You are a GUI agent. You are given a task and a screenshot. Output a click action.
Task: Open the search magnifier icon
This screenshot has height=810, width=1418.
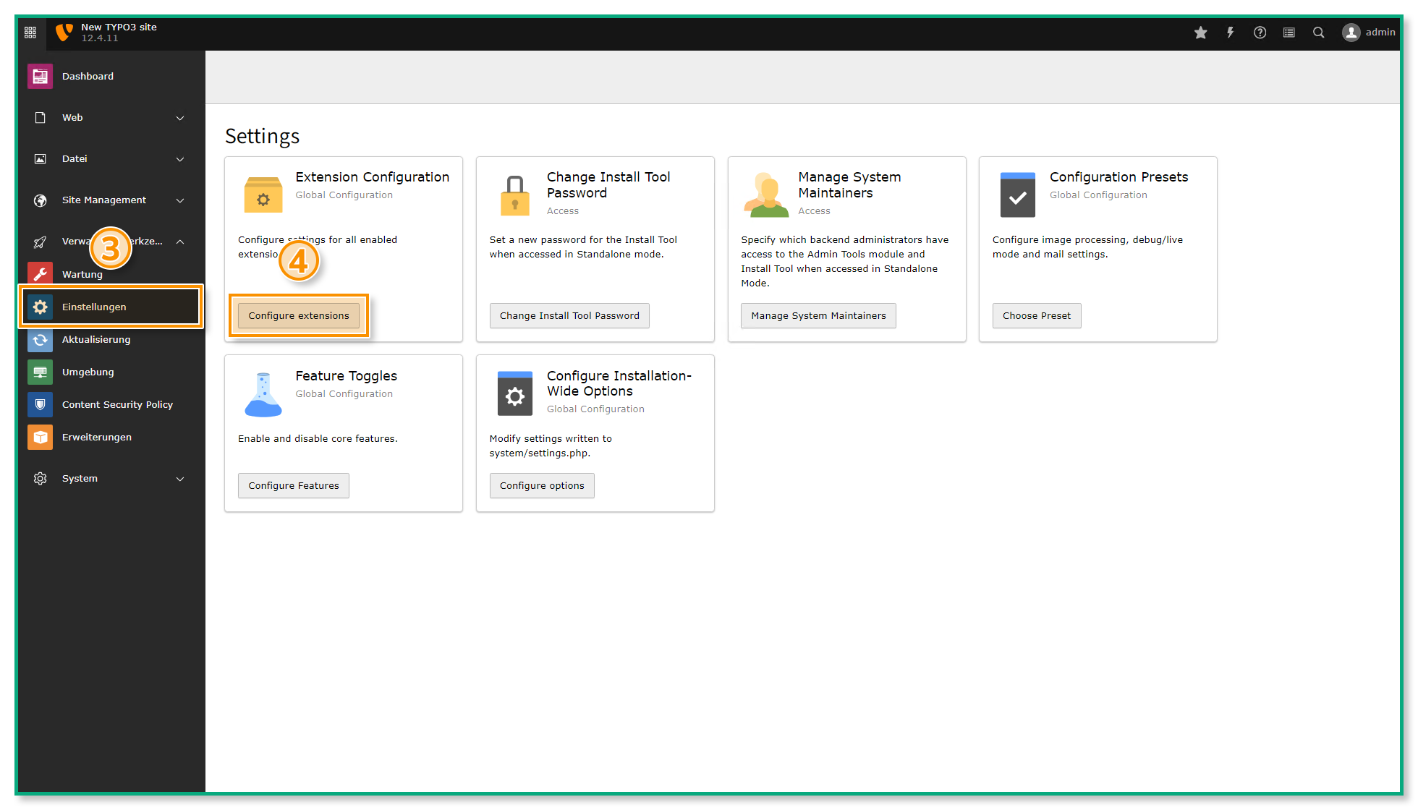click(1319, 33)
